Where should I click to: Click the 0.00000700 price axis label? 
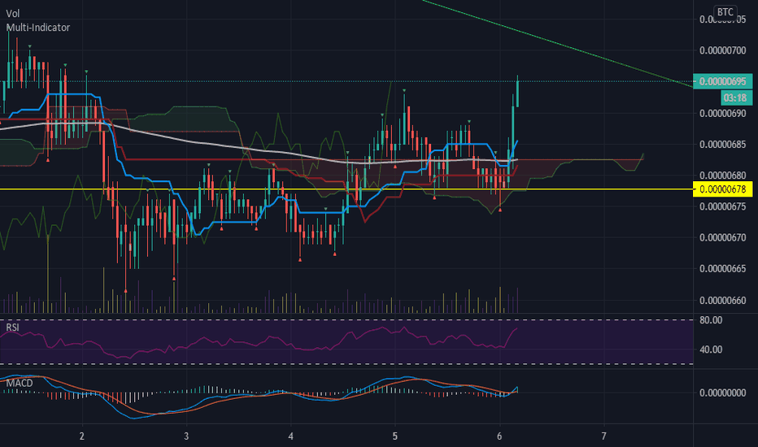(723, 50)
